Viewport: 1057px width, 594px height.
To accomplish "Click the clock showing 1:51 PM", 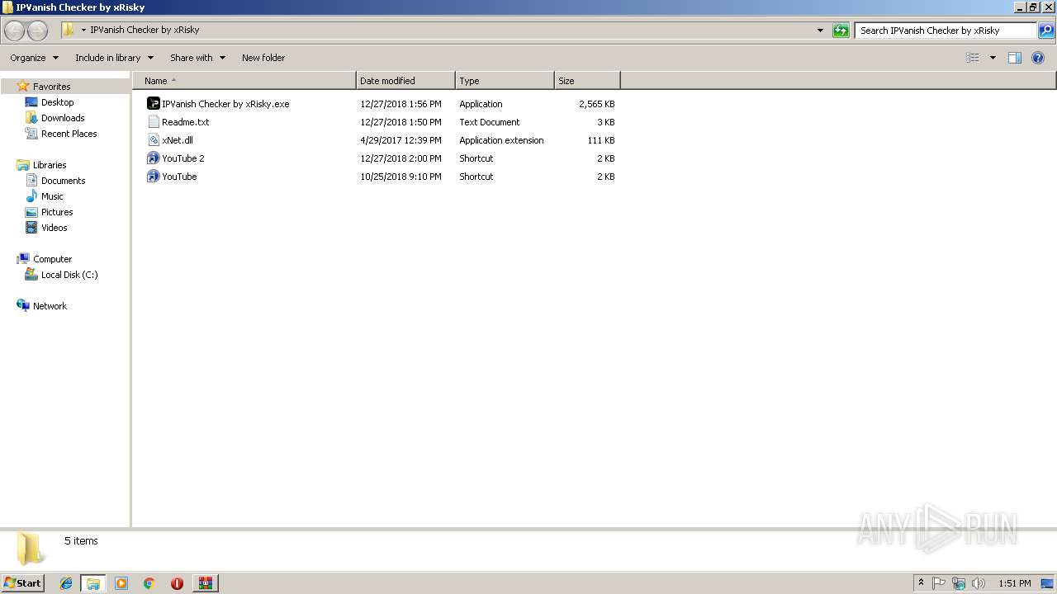I will click(x=1014, y=583).
